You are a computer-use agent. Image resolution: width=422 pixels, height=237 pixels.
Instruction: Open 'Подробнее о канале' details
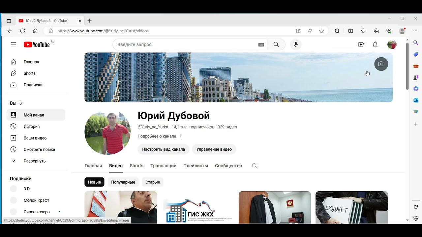pos(160,136)
